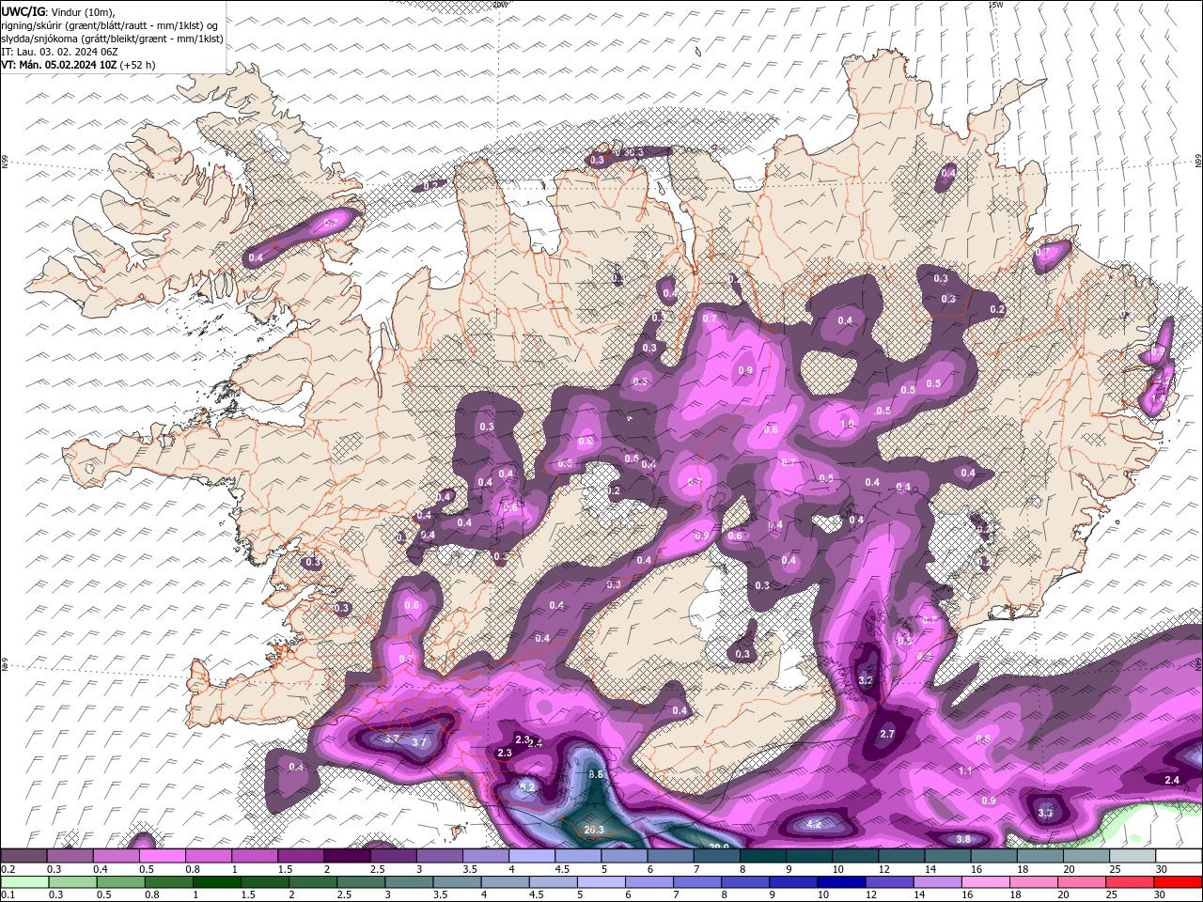Click the 'Vindur (10m)' header text
The width and height of the screenshot is (1203, 902).
pos(85,11)
